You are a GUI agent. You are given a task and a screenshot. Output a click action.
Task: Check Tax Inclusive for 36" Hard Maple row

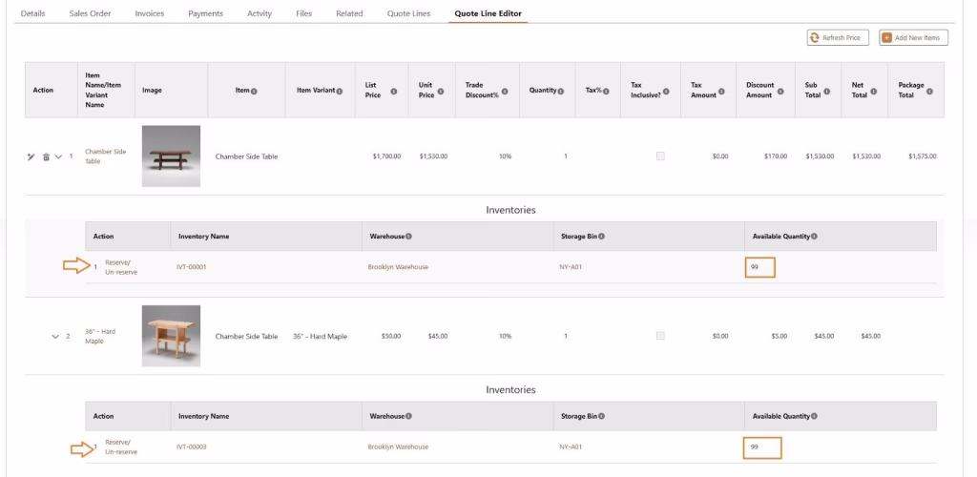(660, 336)
